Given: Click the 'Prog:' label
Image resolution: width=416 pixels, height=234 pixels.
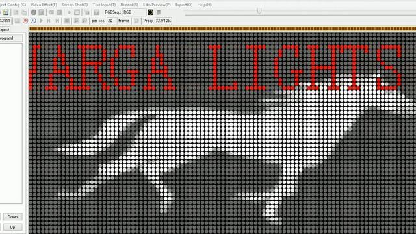Looking at the screenshot, I should pyautogui.click(x=148, y=21).
